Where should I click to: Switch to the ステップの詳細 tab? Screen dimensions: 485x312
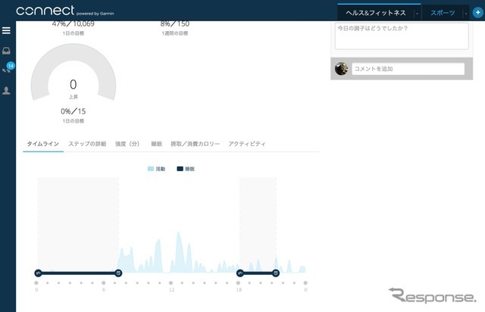click(x=87, y=144)
